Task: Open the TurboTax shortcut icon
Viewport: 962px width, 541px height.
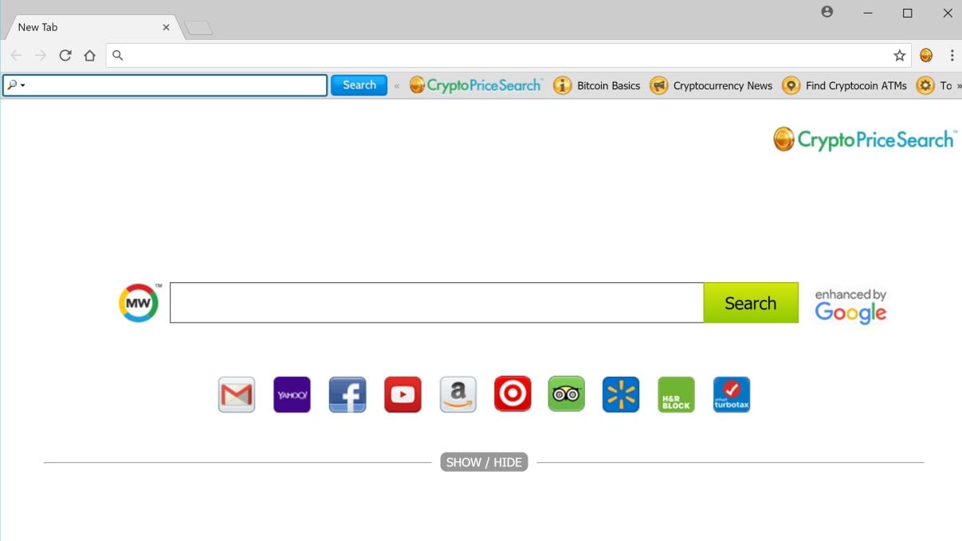Action: (732, 394)
